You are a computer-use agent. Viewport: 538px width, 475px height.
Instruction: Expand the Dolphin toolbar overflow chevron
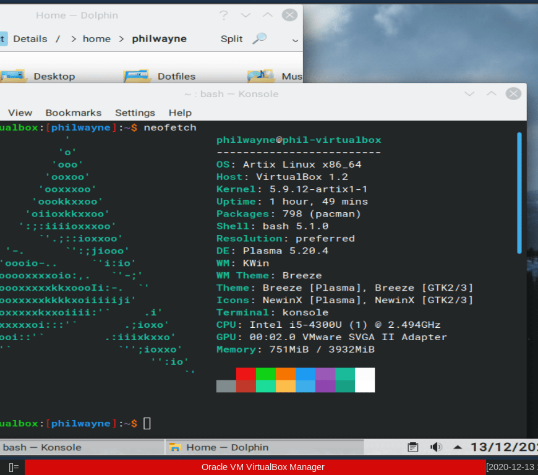tap(295, 40)
